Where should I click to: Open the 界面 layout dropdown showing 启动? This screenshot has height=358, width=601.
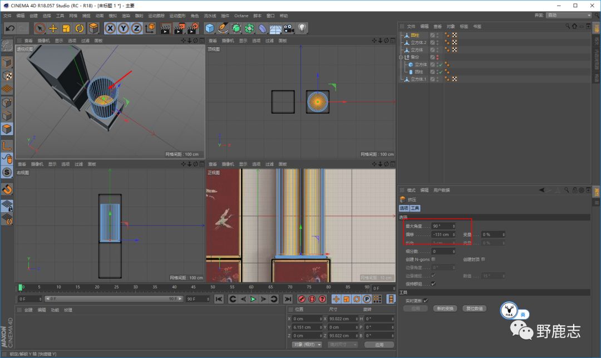(x=568, y=15)
